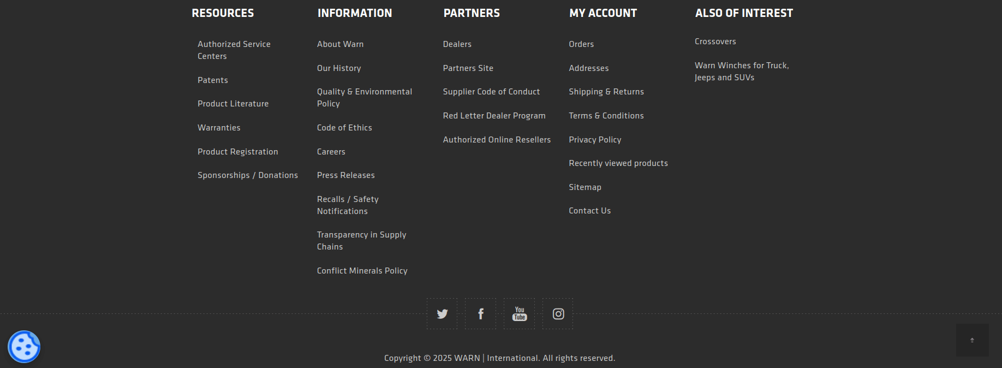Image resolution: width=1002 pixels, height=368 pixels.
Task: Open Sponsorships / Donations link
Action: [247, 175]
